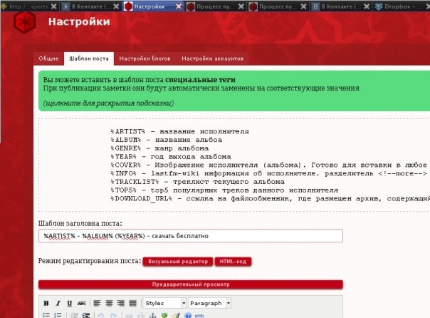430x318 pixels.
Task: Apply strikethrough (ABC) formatting
Action: click(81, 303)
